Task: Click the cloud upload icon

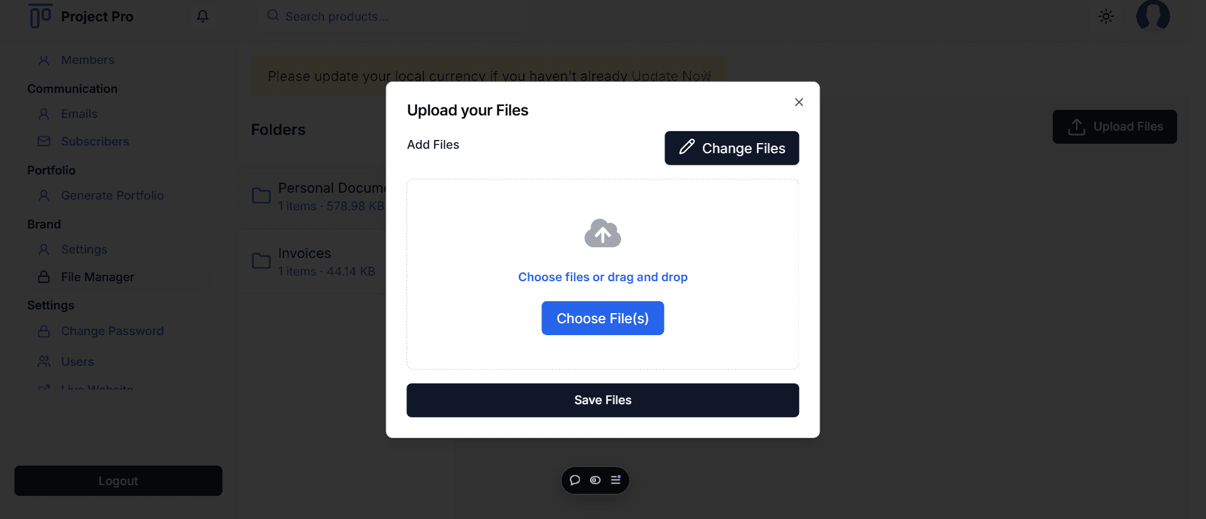Action: point(602,233)
